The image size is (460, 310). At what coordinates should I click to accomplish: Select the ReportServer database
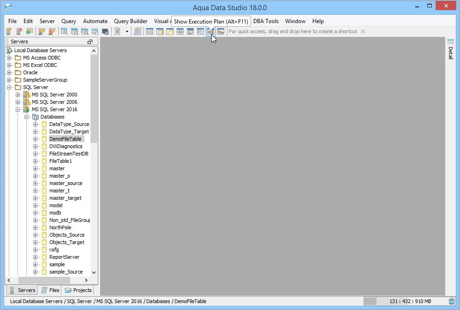[64, 257]
